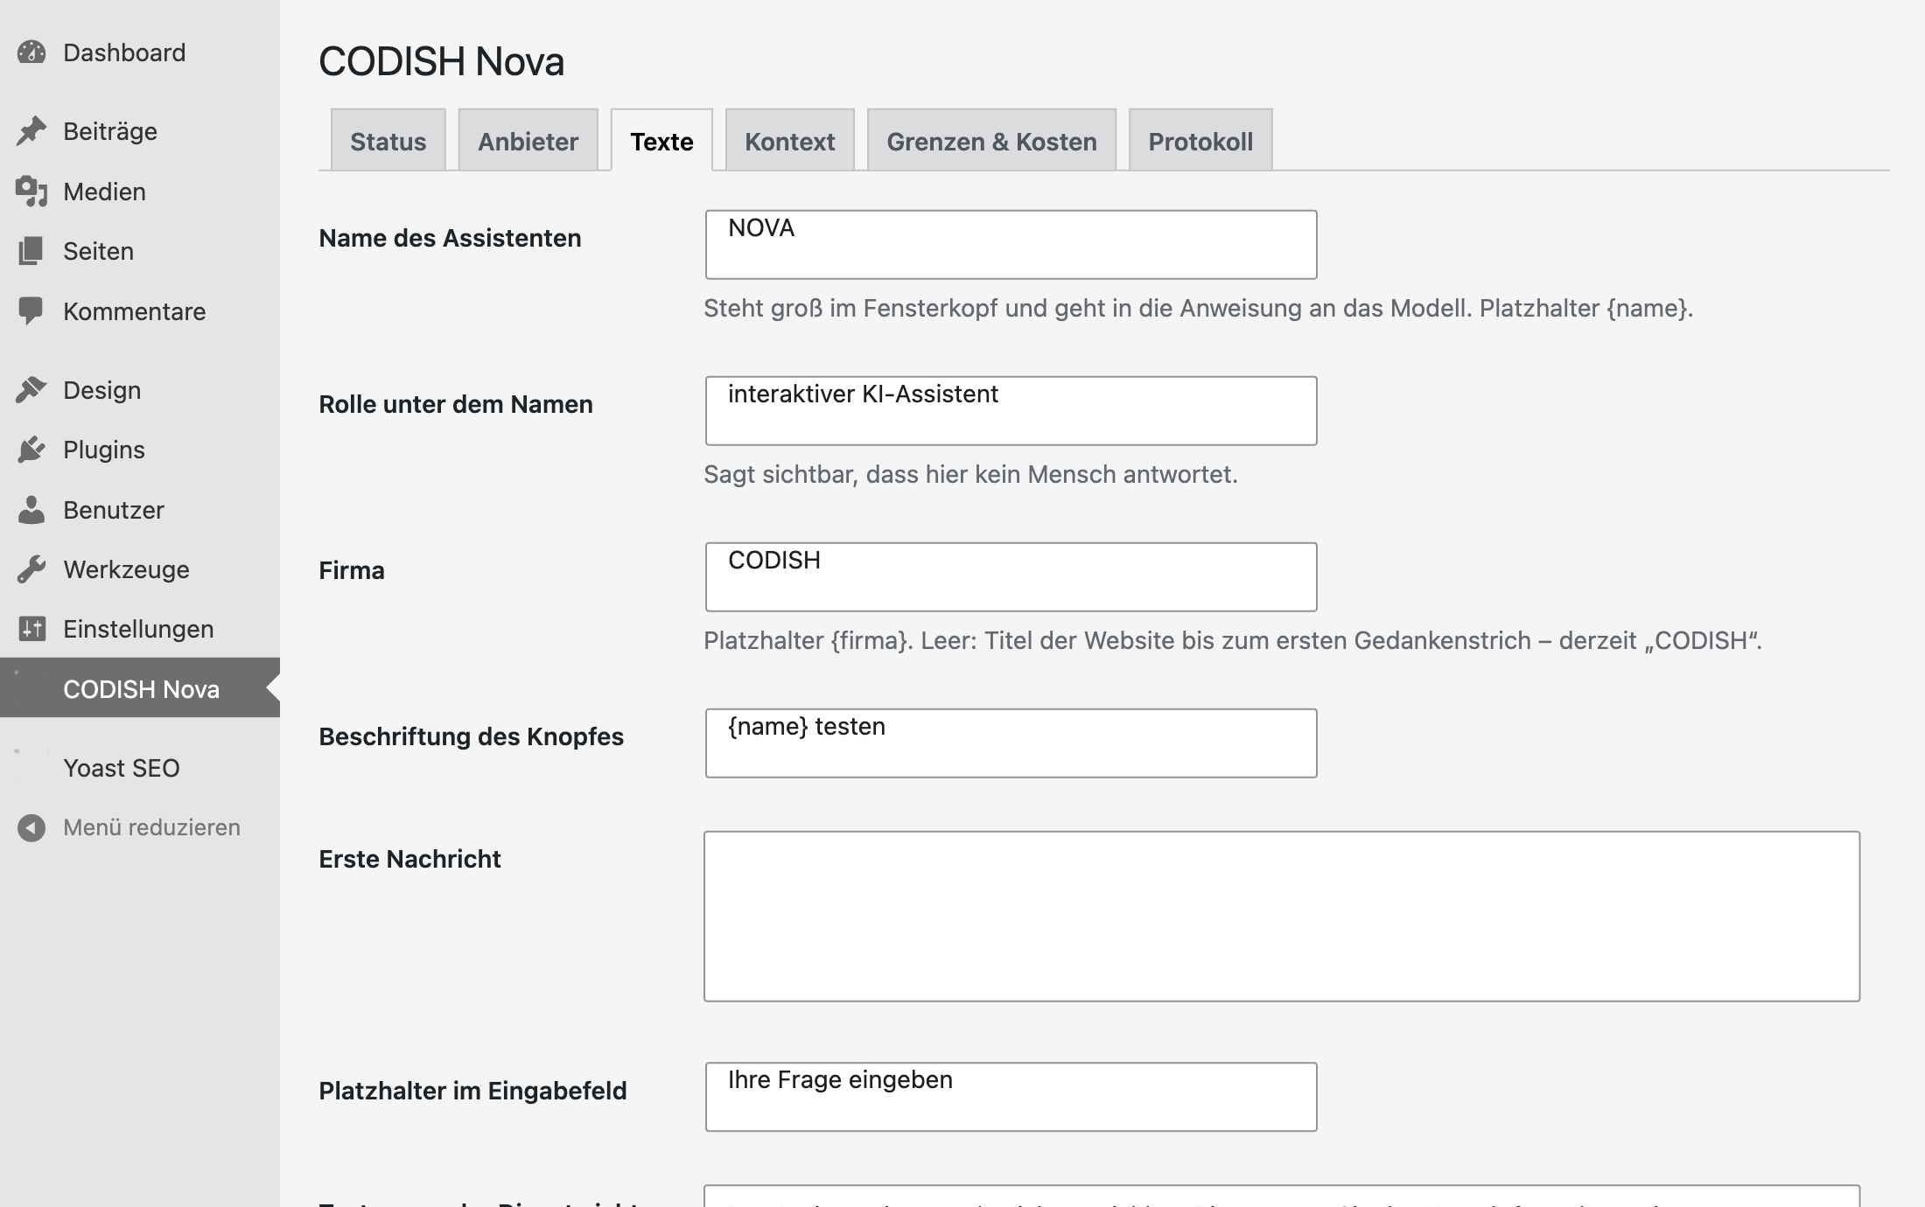The image size is (1925, 1207).
Task: Open the Protokoll tab
Action: pyautogui.click(x=1200, y=140)
